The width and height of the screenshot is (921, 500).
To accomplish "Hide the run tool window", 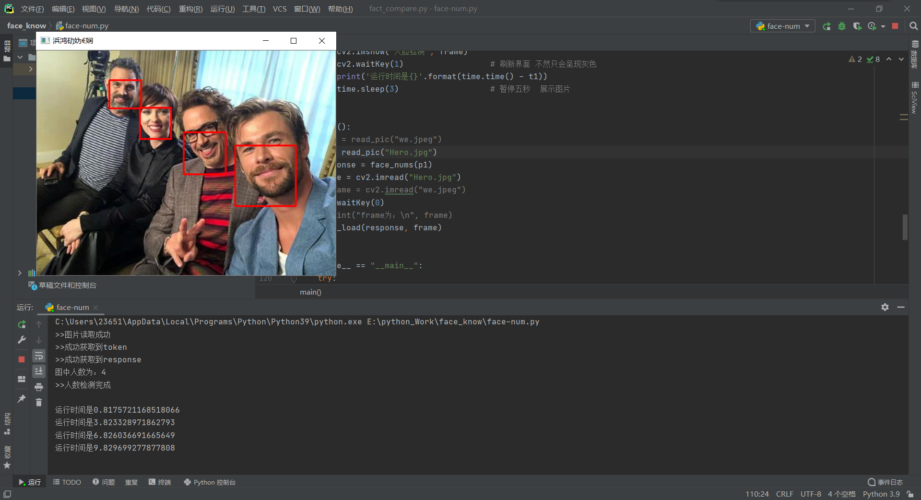I will 901,307.
